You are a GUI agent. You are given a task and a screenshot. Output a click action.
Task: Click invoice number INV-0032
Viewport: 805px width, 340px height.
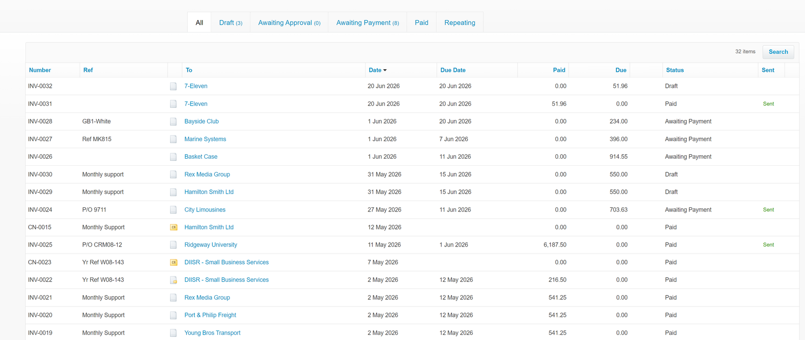(x=40, y=86)
